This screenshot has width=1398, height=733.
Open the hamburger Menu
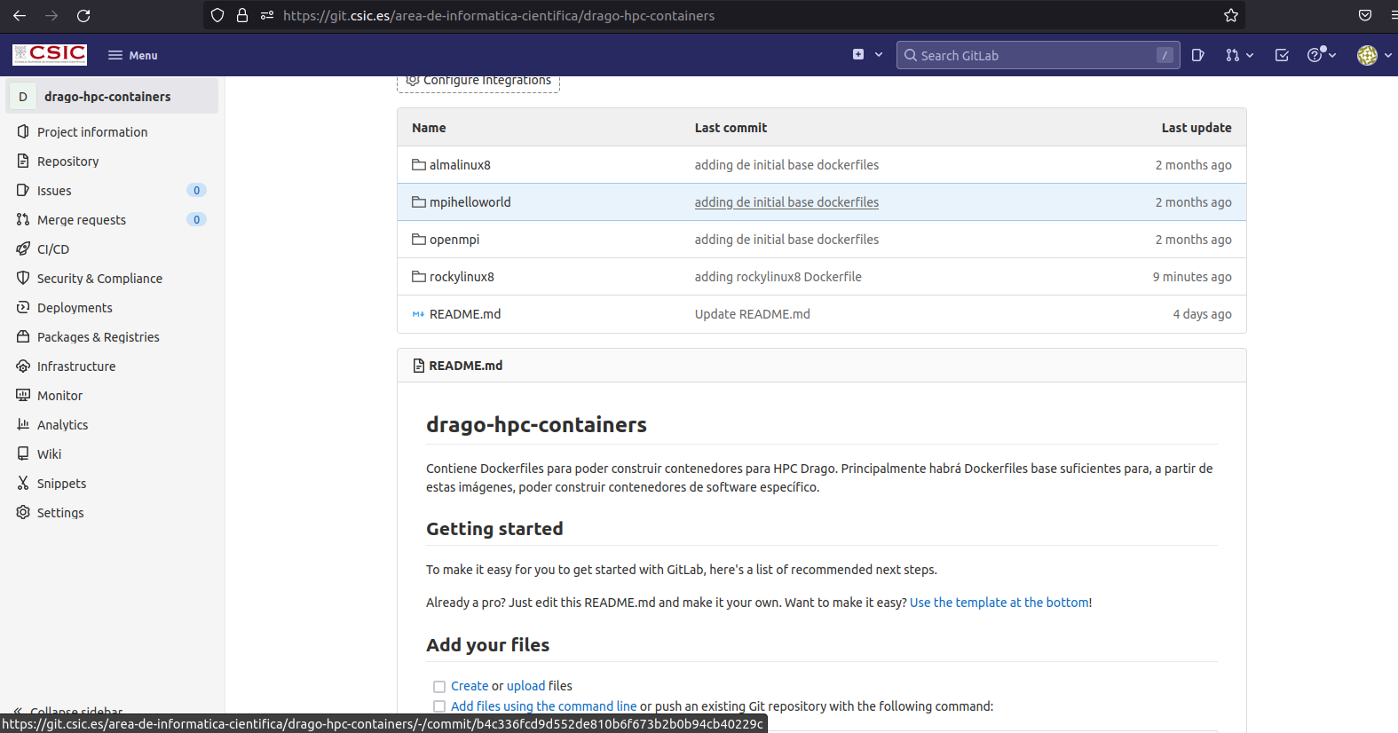coord(133,55)
